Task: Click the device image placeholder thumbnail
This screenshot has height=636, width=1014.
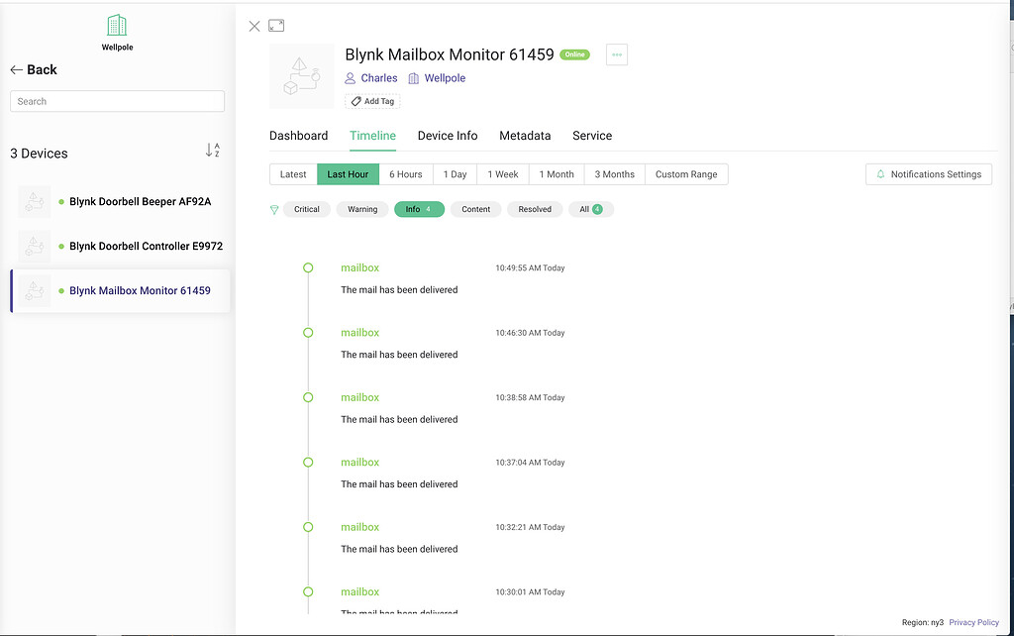Action: 301,76
